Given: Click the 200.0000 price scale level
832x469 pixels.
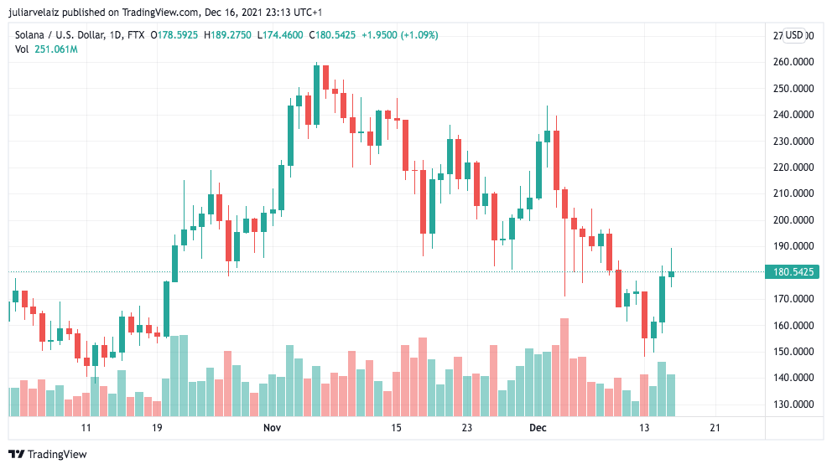Looking at the screenshot, I should pos(793,220).
